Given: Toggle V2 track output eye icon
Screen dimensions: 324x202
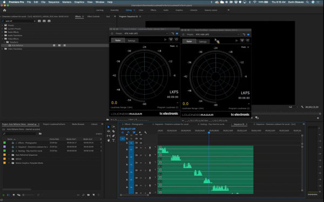Looking at the screenshot, I should 141,139.
